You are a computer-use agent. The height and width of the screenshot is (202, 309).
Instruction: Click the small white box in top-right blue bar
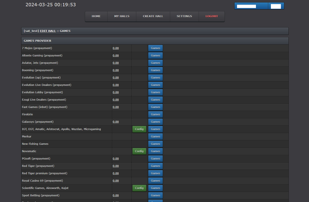[x=276, y=6]
